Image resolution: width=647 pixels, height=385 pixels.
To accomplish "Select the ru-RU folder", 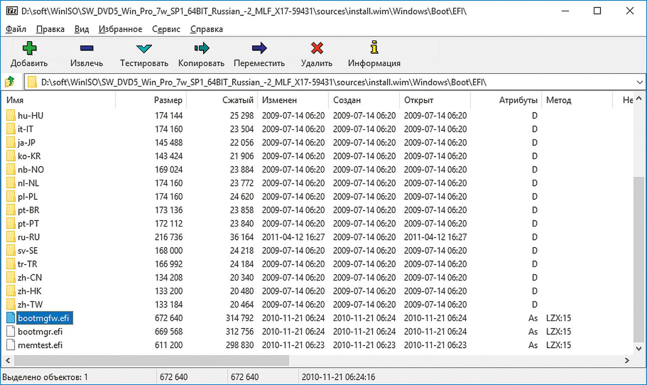I will 29,237.
